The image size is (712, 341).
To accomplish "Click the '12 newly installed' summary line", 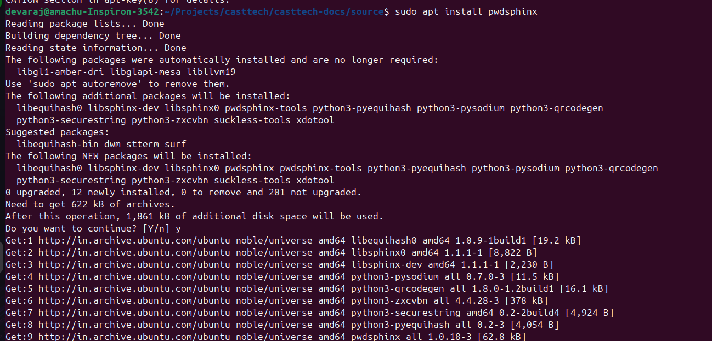I will coord(183,193).
